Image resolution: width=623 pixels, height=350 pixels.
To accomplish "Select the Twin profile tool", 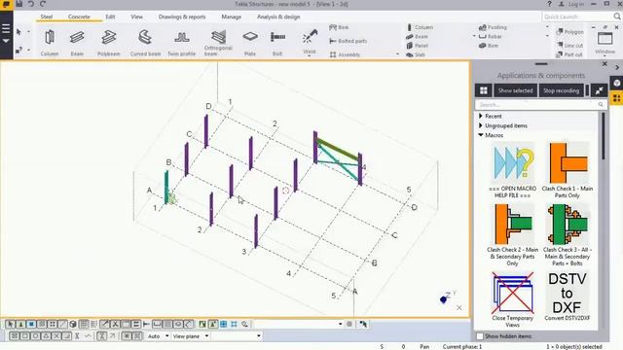I will (x=182, y=42).
